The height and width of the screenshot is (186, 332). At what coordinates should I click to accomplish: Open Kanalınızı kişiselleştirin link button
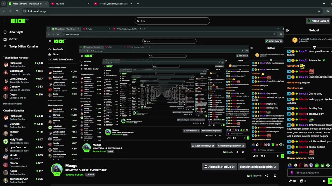tap(258, 167)
